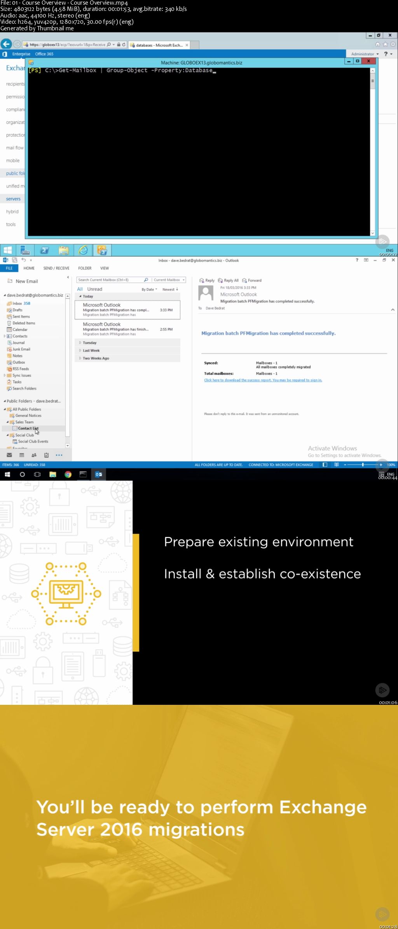This screenshot has width=398, height=929.
Task: Click the Outlook undo arrow in quick access toolbar
Action: coord(23,260)
